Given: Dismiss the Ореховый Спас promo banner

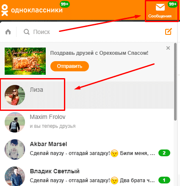Looking at the screenshot, I should point(168,48).
